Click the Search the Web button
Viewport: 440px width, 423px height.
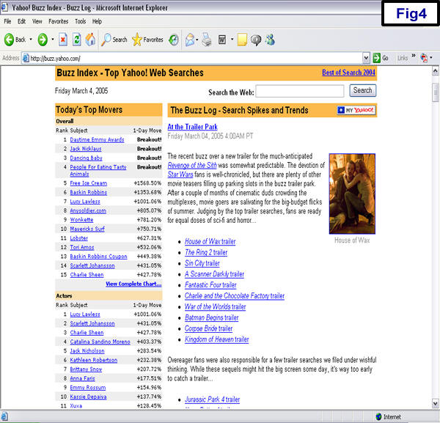pos(362,91)
